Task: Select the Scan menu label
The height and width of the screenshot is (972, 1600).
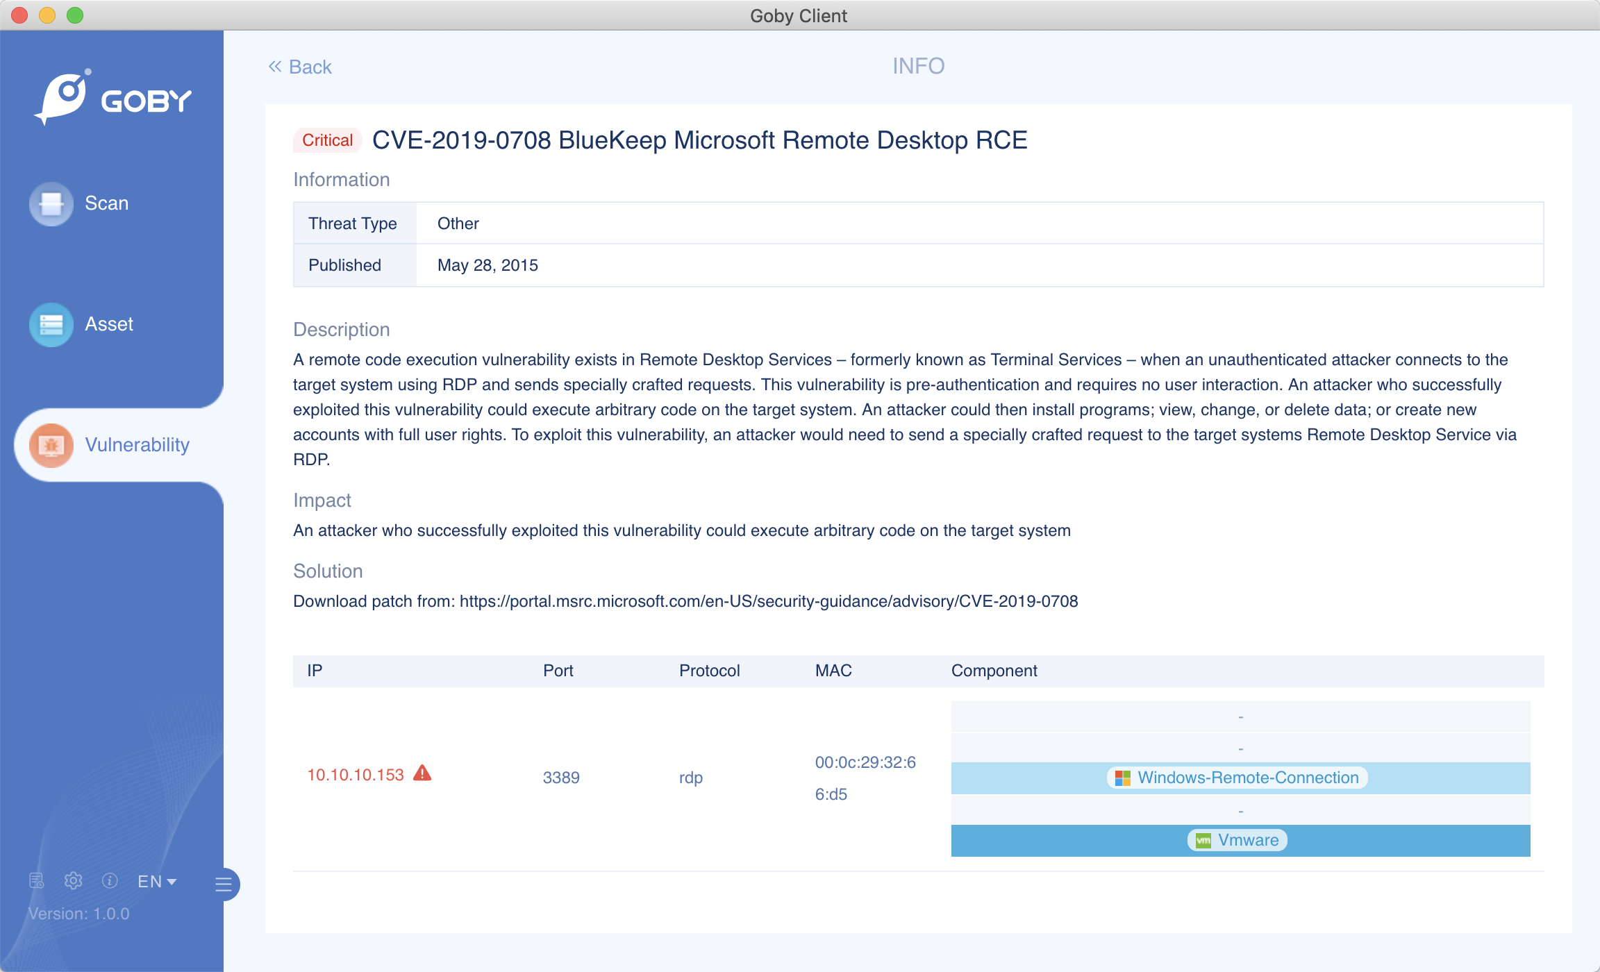Action: pos(106,203)
